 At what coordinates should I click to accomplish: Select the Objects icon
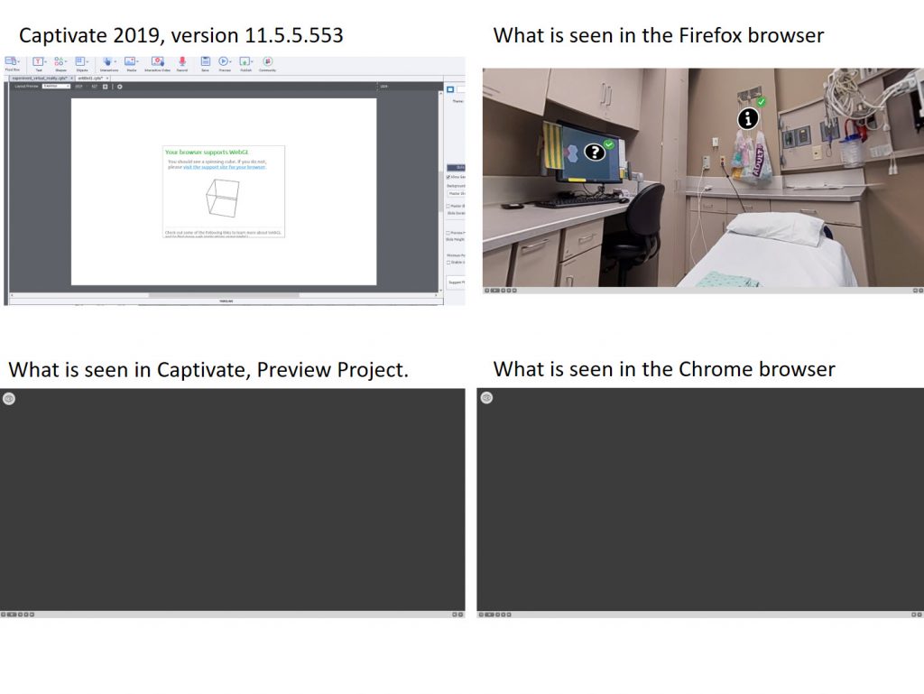pos(80,60)
